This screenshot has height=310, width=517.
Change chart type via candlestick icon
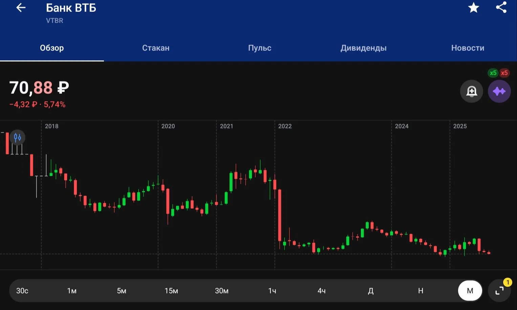18,137
